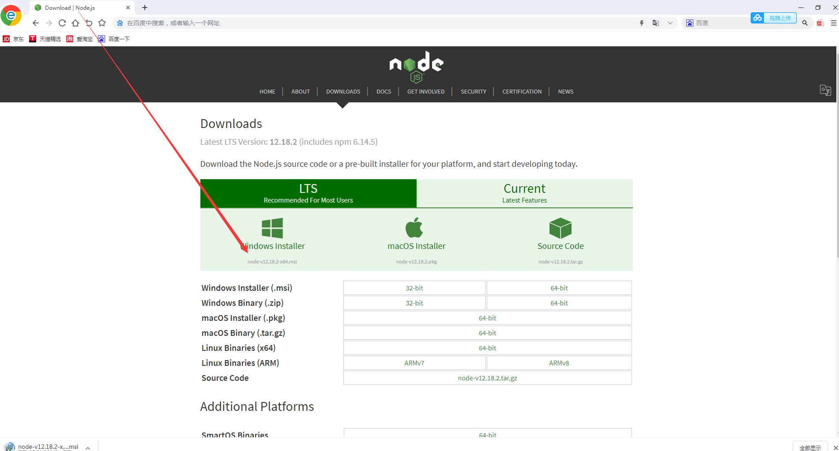
Task: Download Windows Binary (.zip) 64-bit
Action: [559, 303]
